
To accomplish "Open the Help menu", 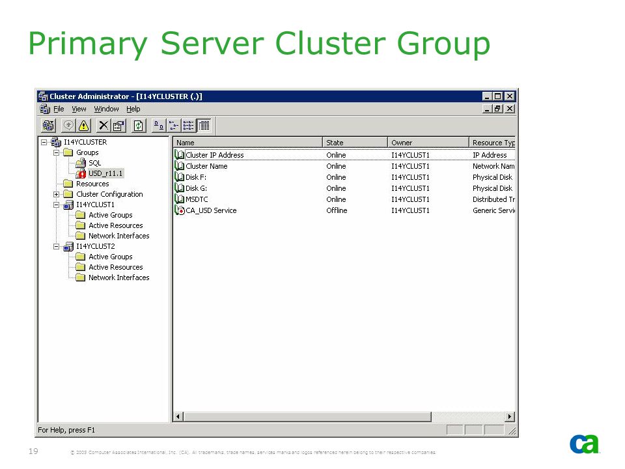I will (x=133, y=109).
